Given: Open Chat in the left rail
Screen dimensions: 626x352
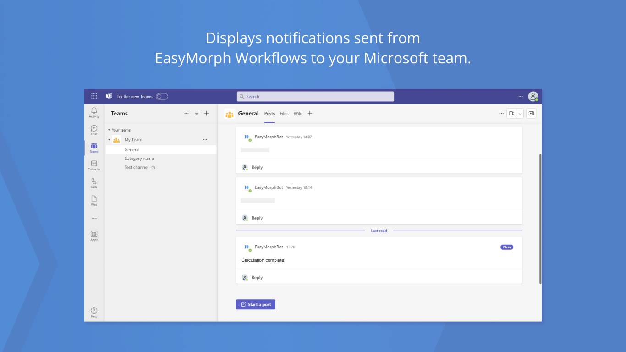Looking at the screenshot, I should click(94, 130).
